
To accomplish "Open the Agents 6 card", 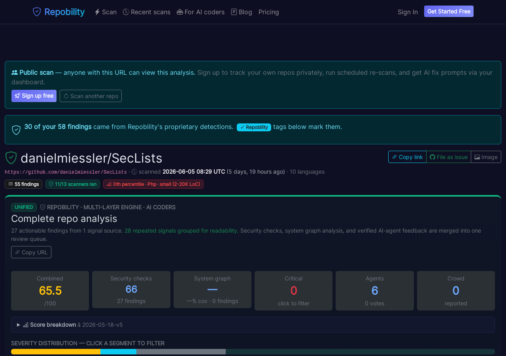I will coord(375,291).
